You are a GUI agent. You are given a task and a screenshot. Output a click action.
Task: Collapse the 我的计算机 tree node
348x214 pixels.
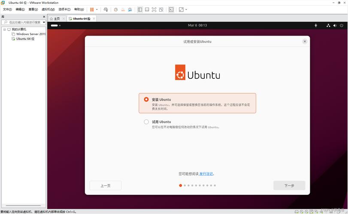pyautogui.click(x=4, y=30)
